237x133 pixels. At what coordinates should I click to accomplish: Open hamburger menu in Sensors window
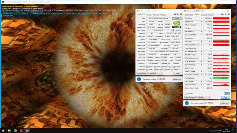point(229,14)
